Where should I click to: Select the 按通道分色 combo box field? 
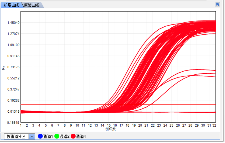click(x=20, y=137)
